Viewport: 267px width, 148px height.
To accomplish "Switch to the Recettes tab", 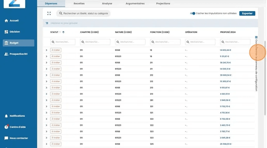I will point(79,4).
